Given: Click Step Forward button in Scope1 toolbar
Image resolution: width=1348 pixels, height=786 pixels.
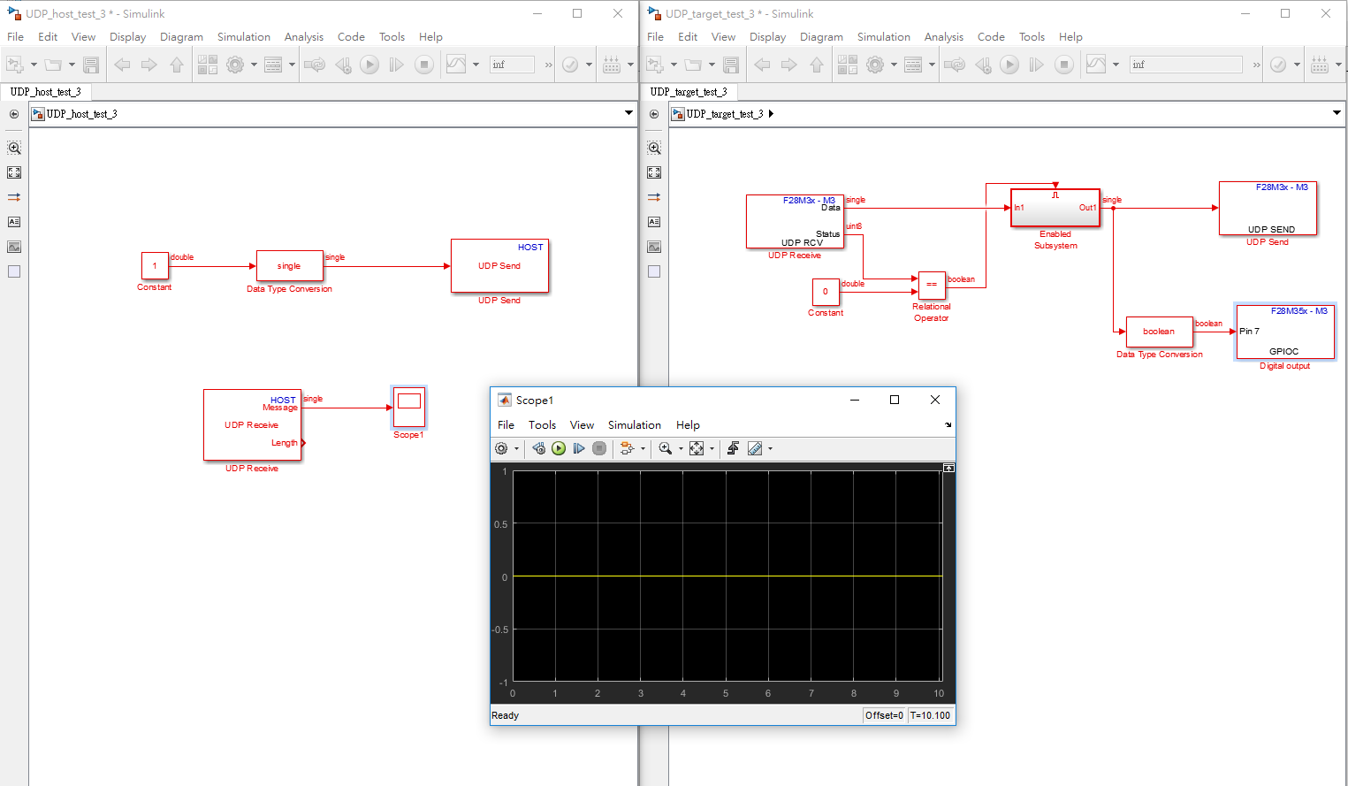Looking at the screenshot, I should [x=579, y=448].
